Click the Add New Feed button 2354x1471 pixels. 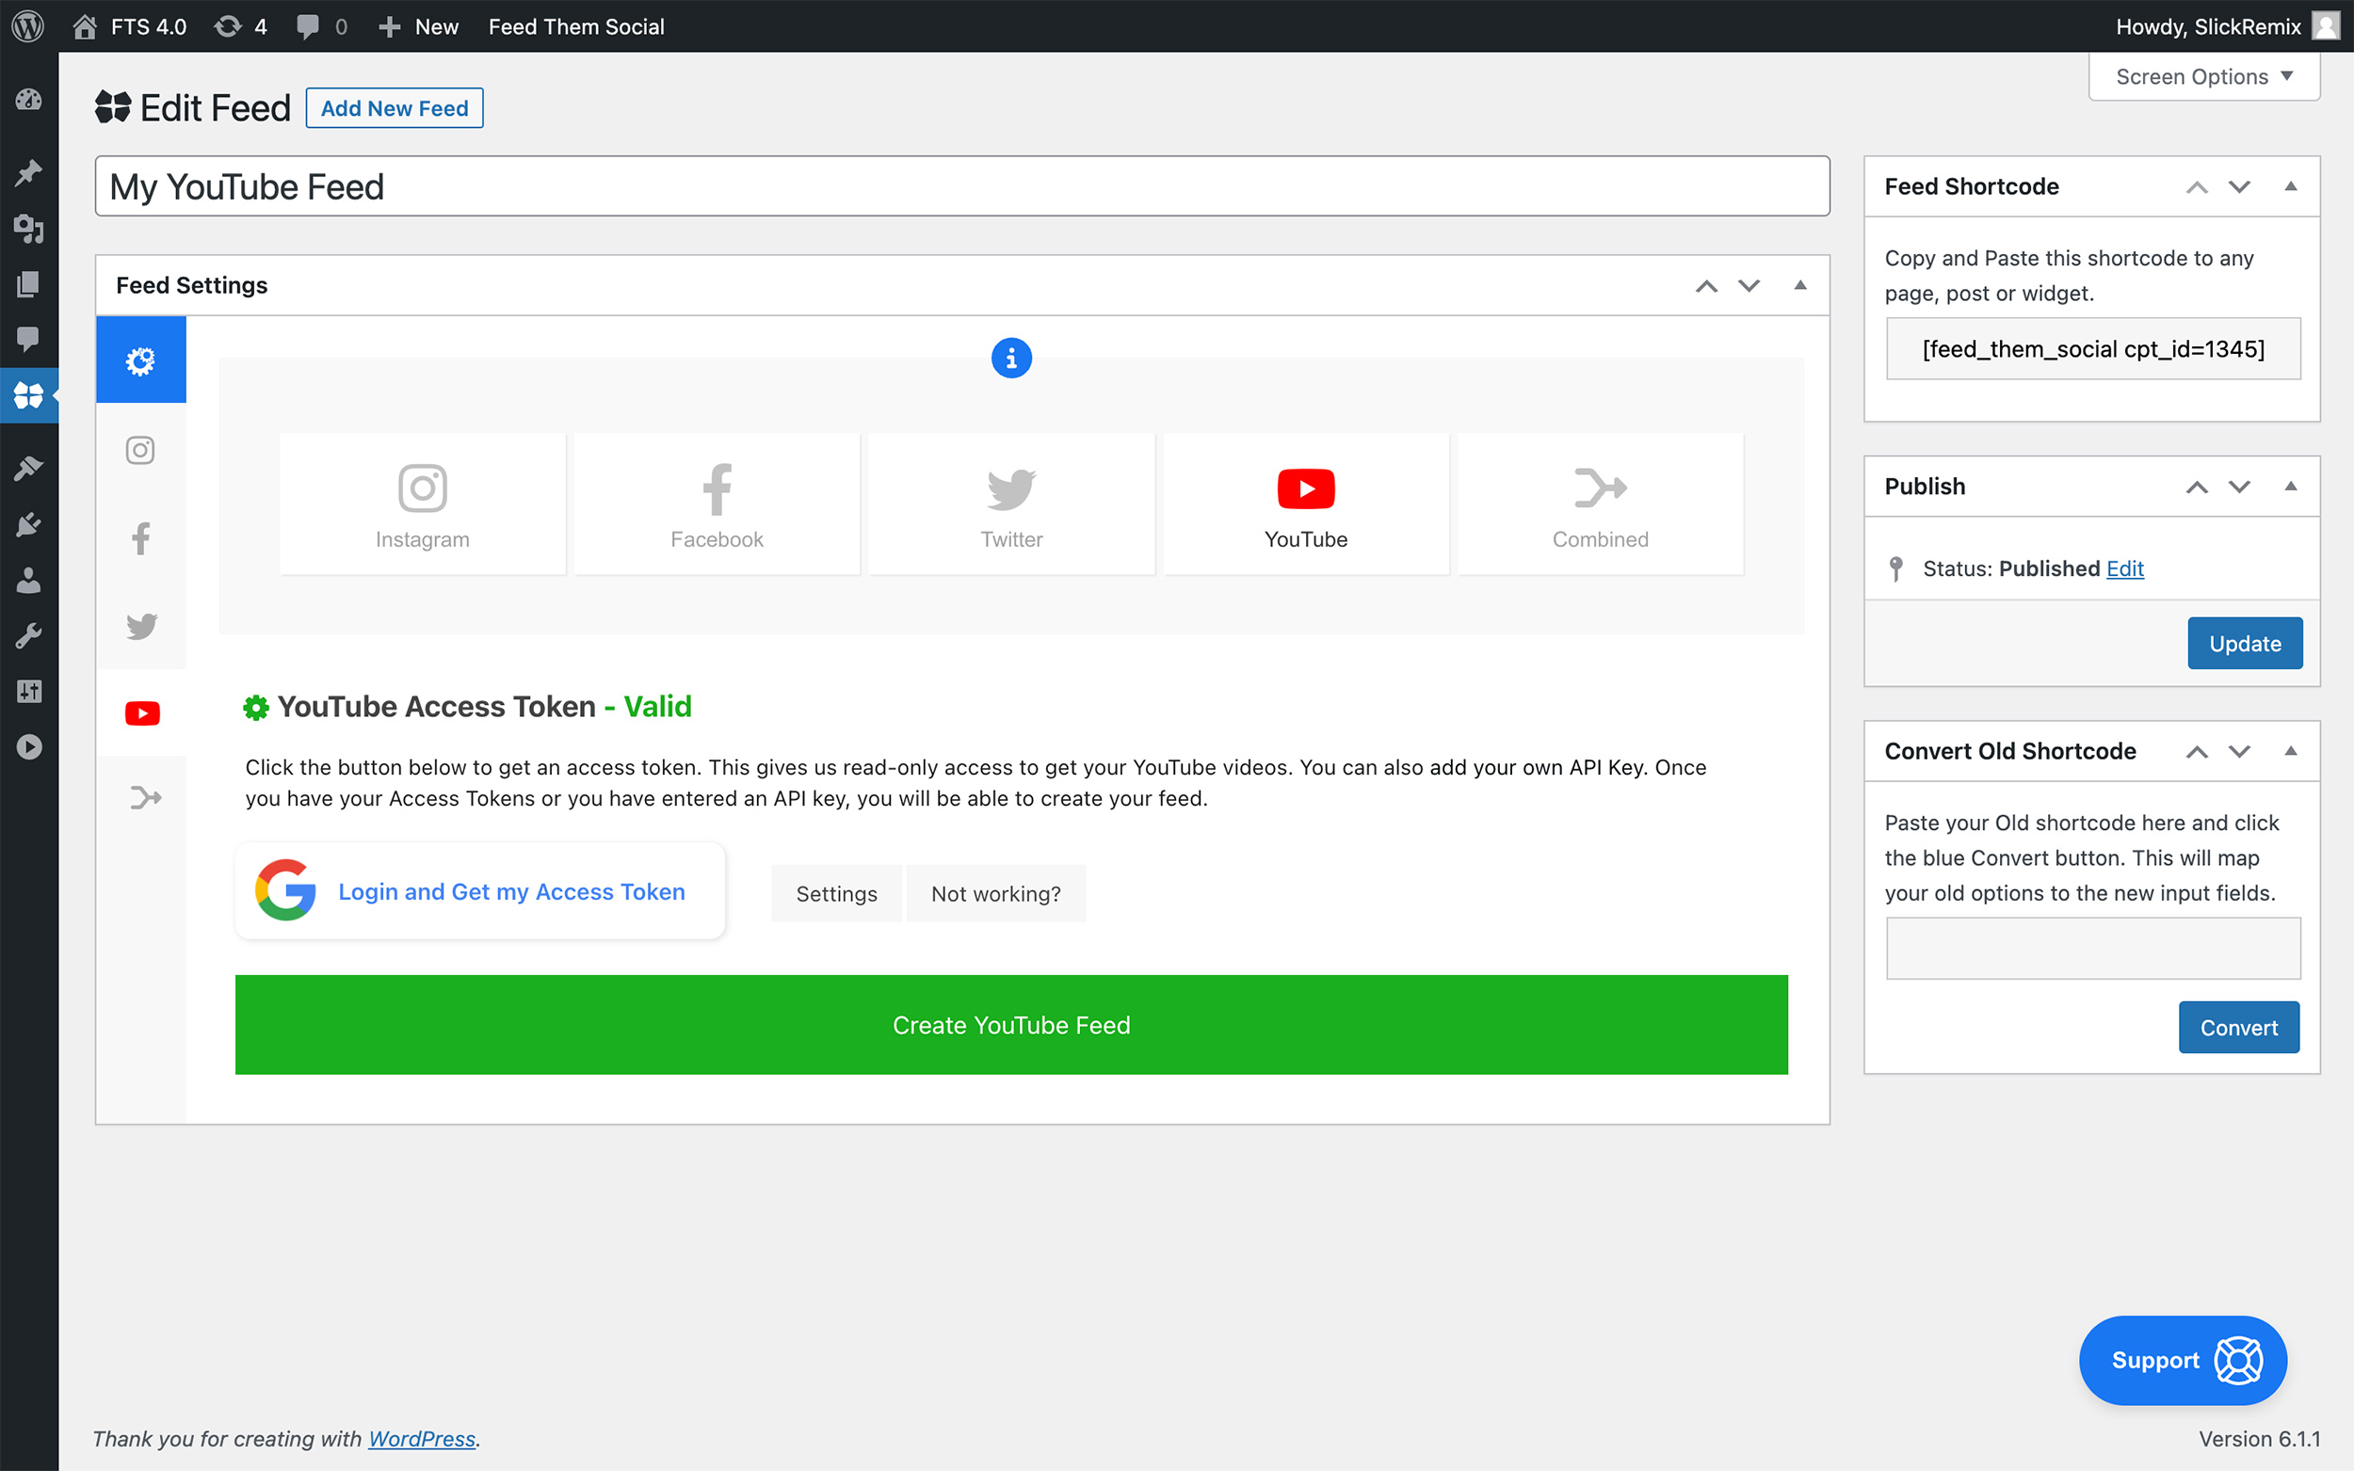pyautogui.click(x=395, y=108)
